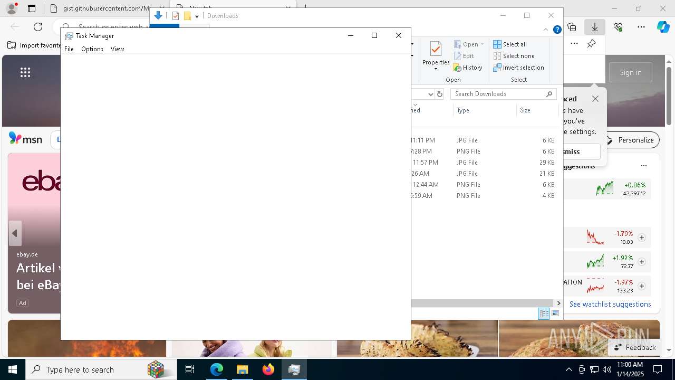Click the Search Downloads magnifier icon

[x=549, y=94]
